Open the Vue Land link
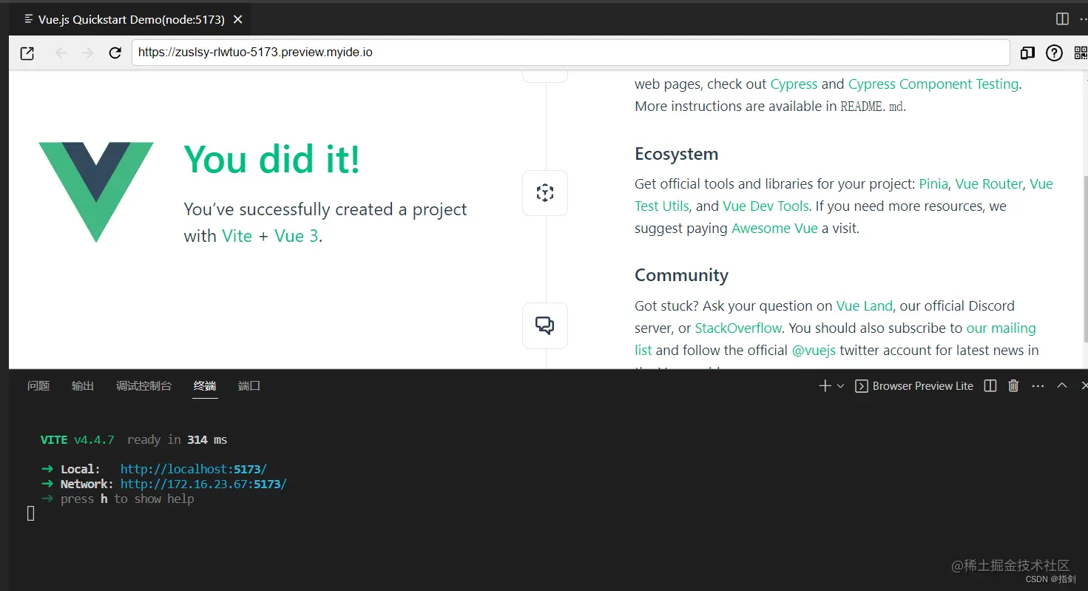The width and height of the screenshot is (1088, 591). [865, 306]
